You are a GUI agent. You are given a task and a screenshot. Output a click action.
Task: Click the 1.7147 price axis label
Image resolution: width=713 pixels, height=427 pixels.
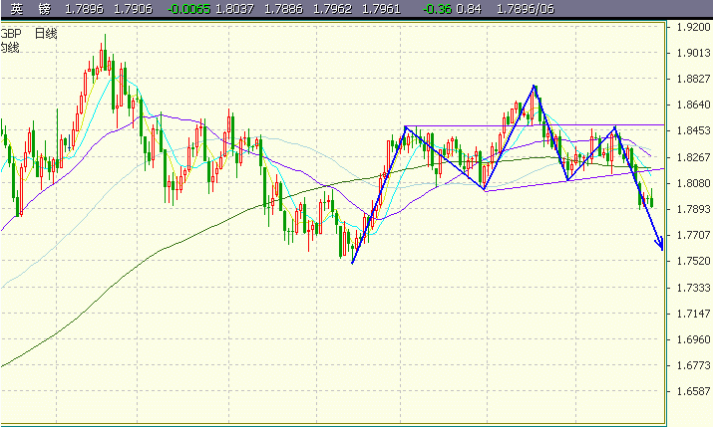click(691, 314)
